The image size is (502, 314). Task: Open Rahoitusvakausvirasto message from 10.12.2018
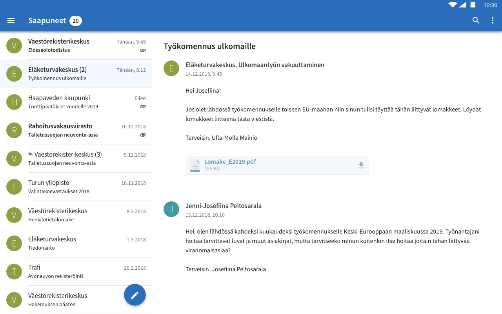coord(76,130)
